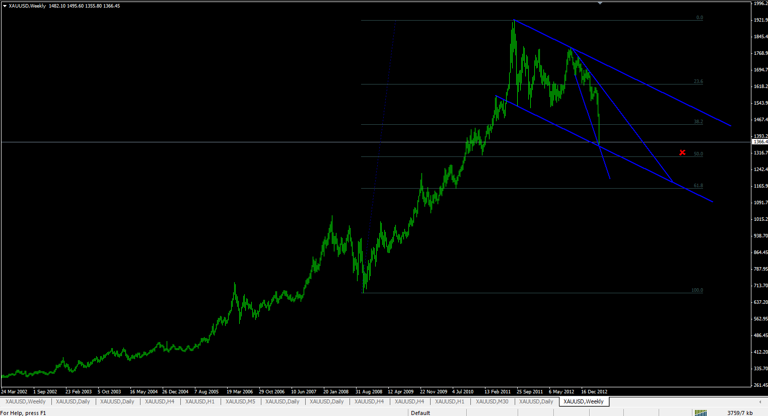Screen dimensions: 768x416
Task: Click the Fibonacci 0.0 level label
Action: [x=700, y=18]
